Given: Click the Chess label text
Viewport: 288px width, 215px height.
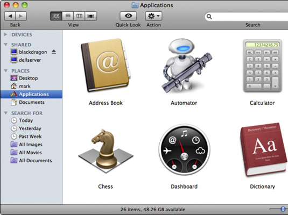Looking at the screenshot, I should coord(106,187).
